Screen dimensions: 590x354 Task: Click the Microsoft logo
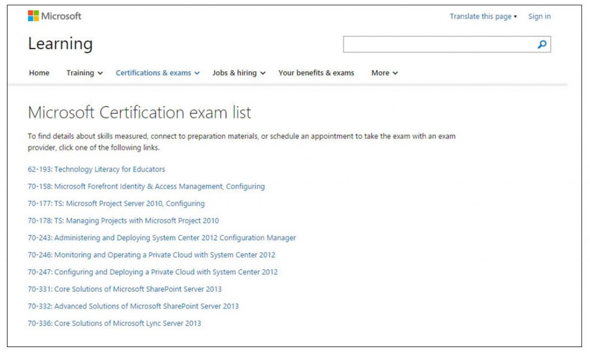[55, 16]
